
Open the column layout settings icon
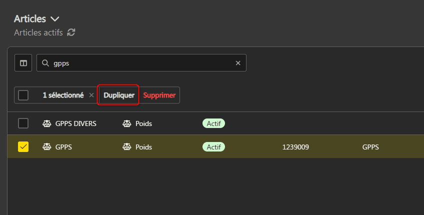click(x=23, y=63)
